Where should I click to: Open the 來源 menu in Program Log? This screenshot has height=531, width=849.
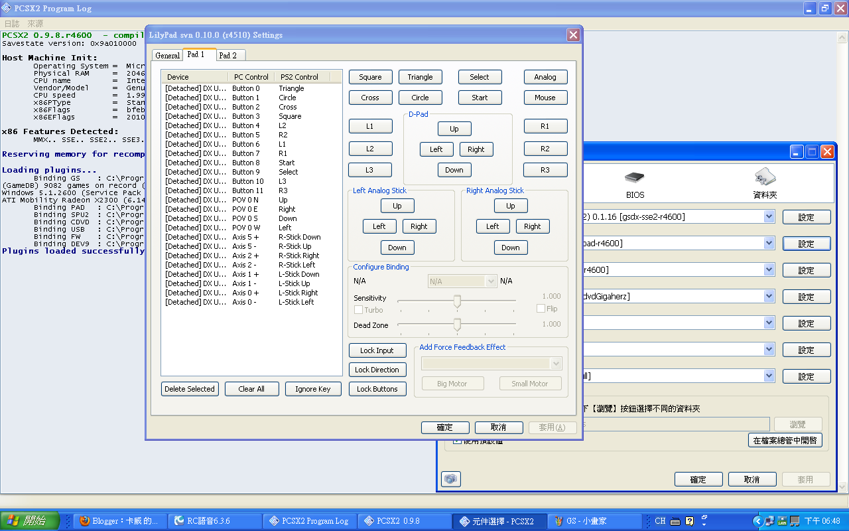(35, 24)
